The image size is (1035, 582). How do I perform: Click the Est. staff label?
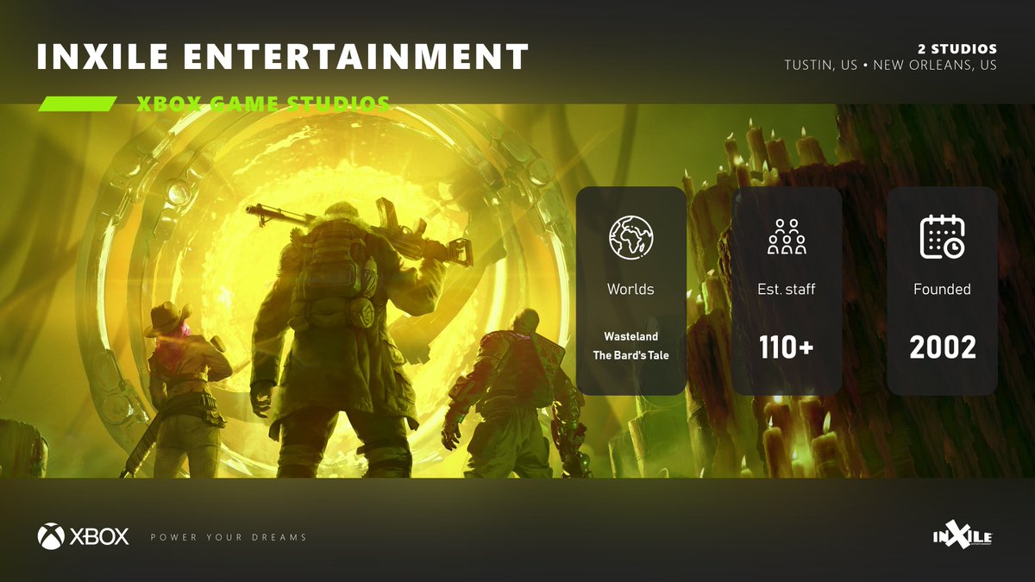(x=787, y=290)
